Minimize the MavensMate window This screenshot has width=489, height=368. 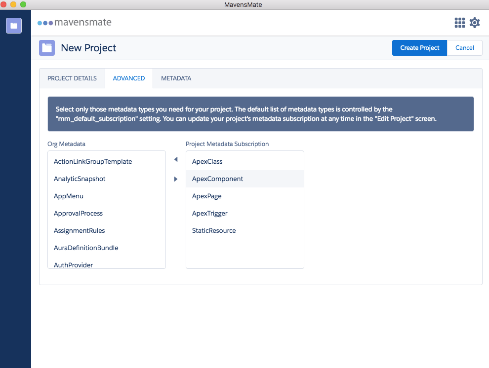click(x=13, y=4)
